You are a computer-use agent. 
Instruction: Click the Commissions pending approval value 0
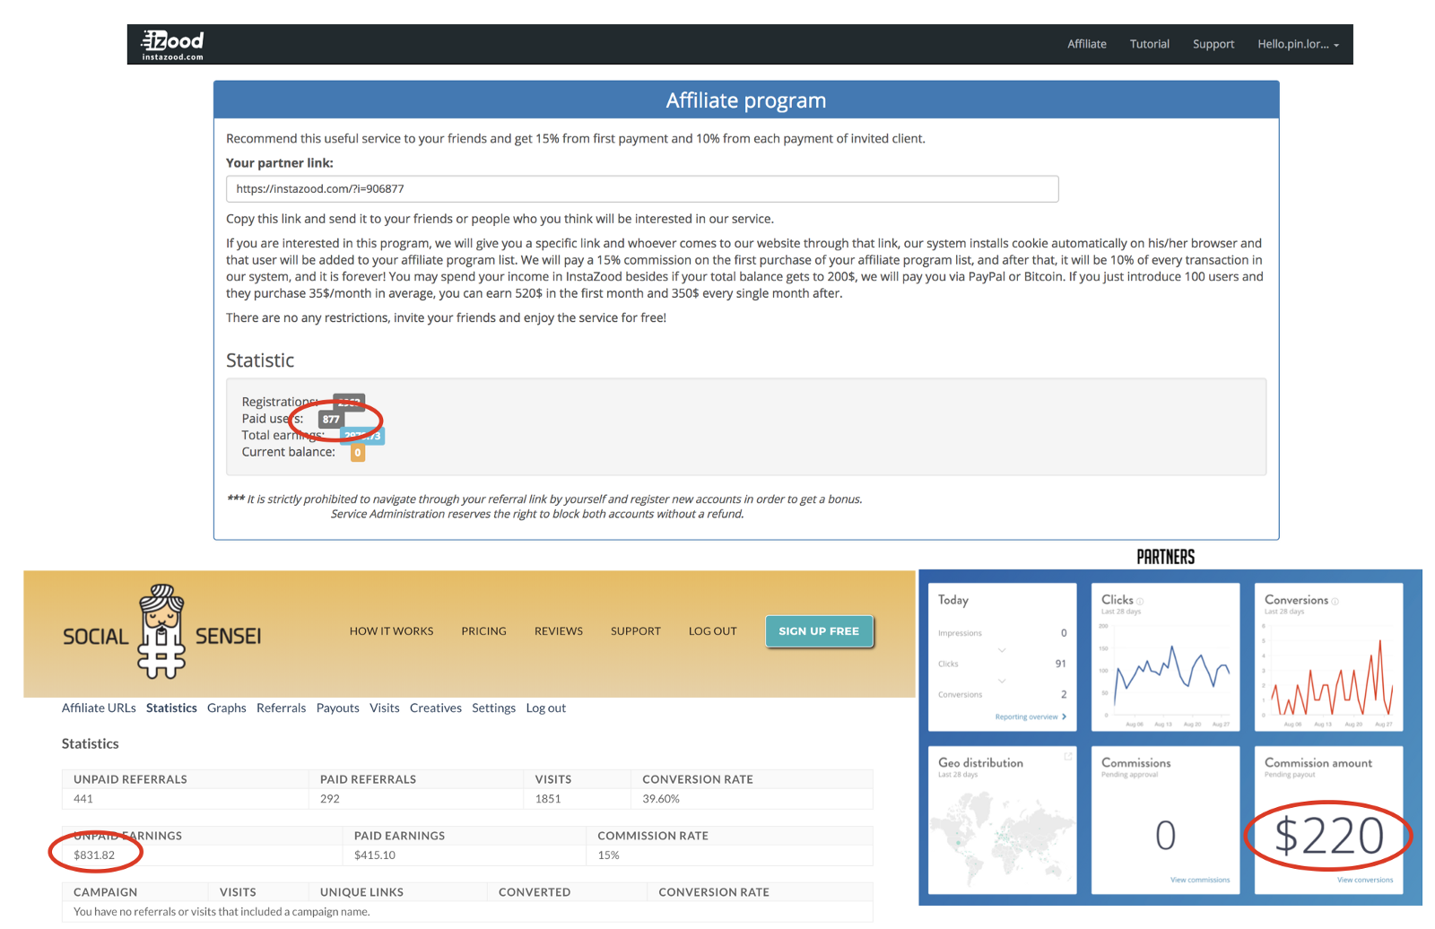tap(1165, 836)
